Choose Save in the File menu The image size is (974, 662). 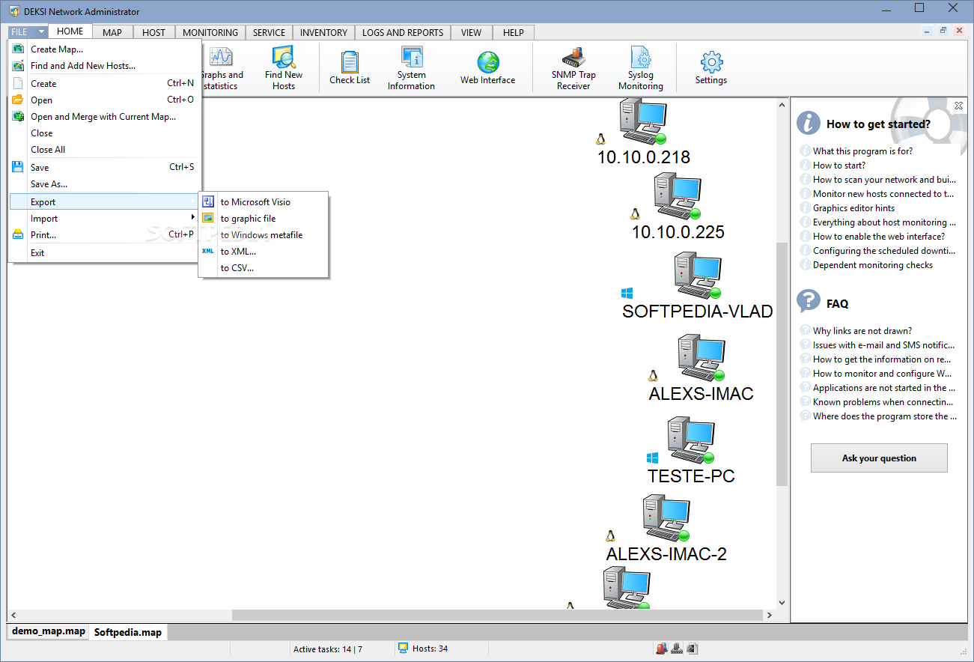(x=104, y=168)
